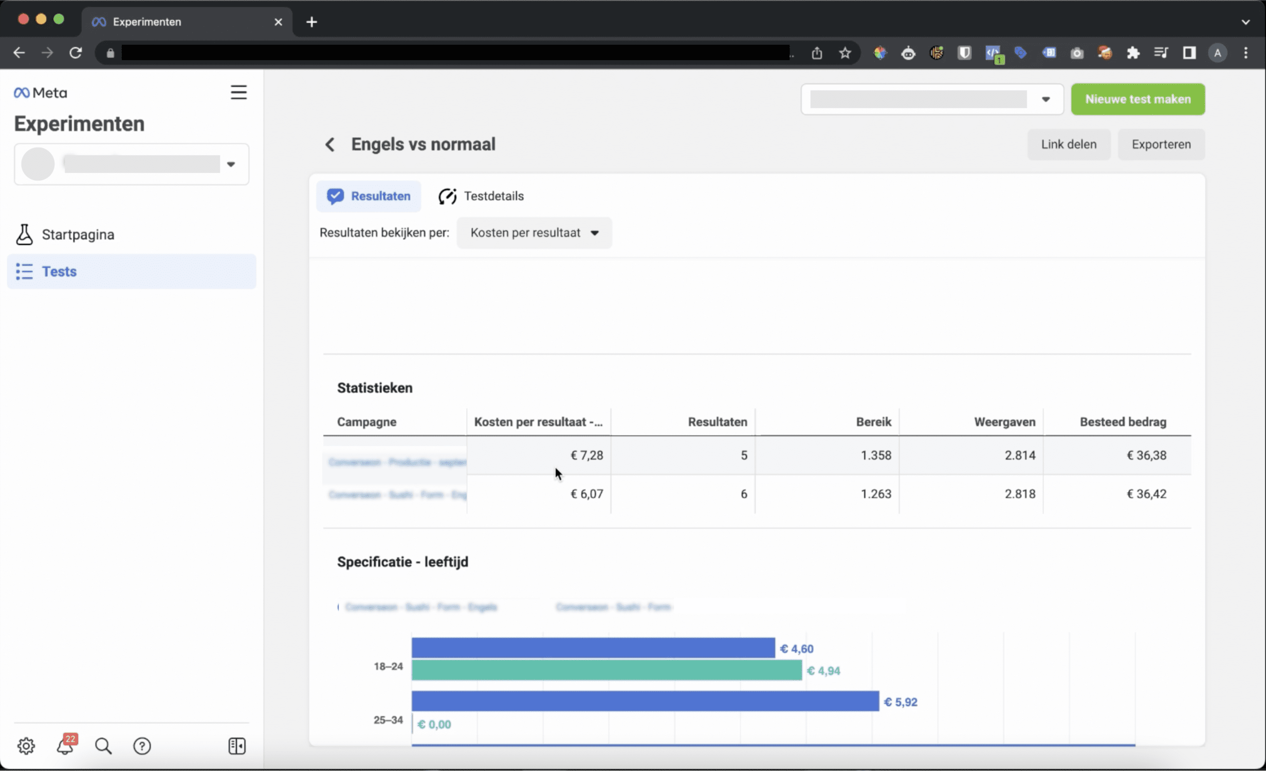Switch to the Testdetails tab
The height and width of the screenshot is (771, 1266).
(x=481, y=196)
